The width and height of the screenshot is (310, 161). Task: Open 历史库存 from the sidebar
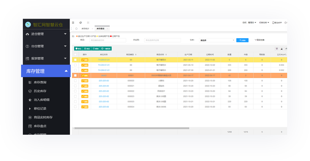click(40, 91)
